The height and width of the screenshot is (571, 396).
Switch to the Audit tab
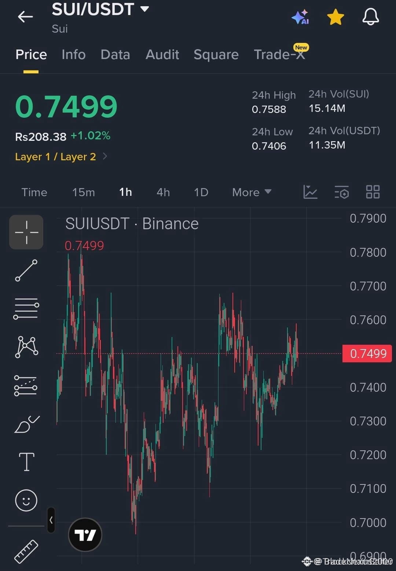tap(162, 55)
